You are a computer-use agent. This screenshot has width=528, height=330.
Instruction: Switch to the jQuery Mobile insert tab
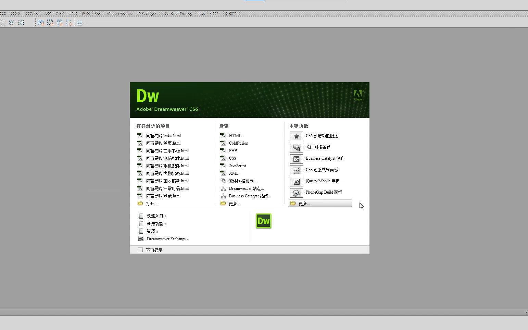tap(120, 14)
